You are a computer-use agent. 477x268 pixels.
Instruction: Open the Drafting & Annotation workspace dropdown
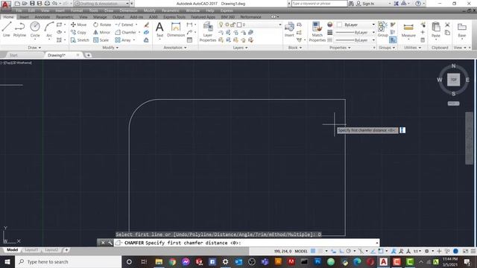click(x=102, y=4)
